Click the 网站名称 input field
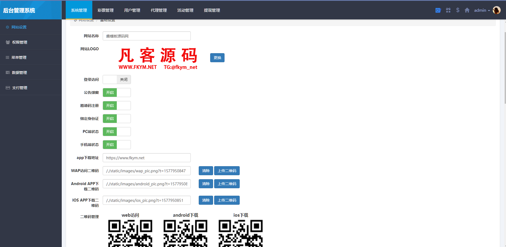 (146, 36)
